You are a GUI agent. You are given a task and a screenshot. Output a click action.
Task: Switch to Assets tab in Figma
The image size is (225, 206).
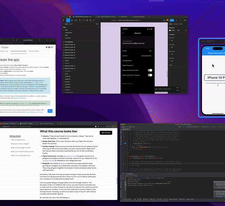click(71, 24)
